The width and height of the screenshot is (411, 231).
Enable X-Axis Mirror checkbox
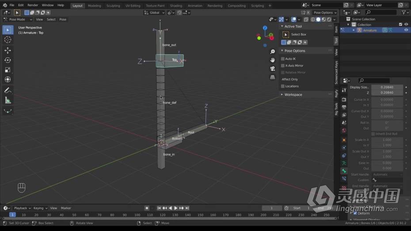[x=283, y=66]
